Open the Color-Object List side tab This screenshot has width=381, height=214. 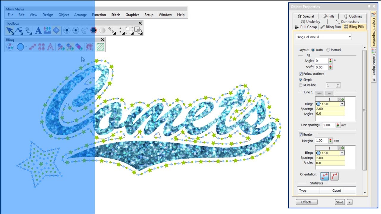[x=374, y=65]
